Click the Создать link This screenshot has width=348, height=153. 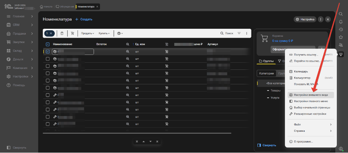[x=84, y=19]
